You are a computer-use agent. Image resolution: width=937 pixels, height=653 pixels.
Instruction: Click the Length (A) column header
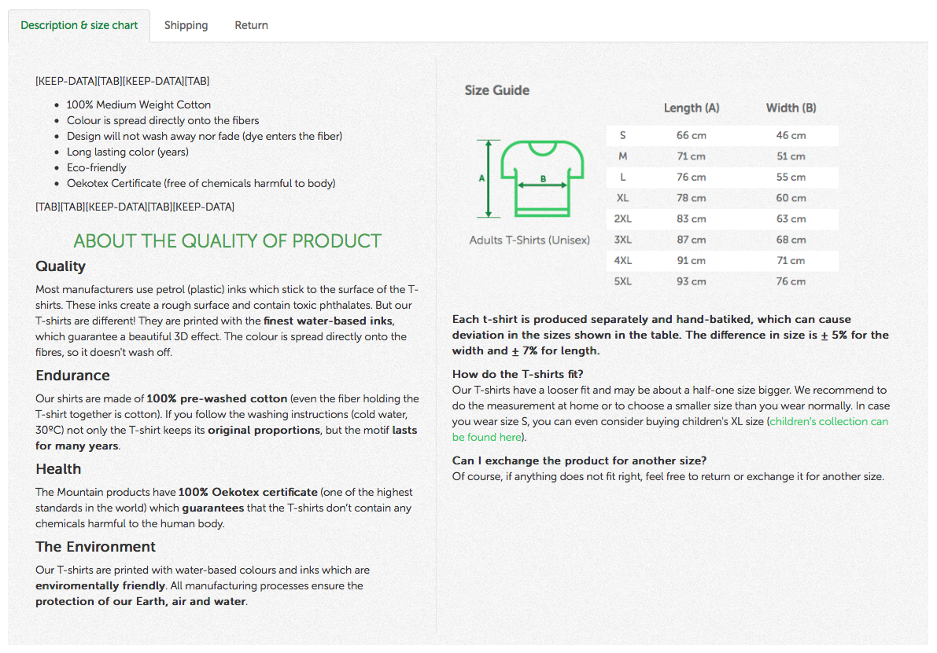pyautogui.click(x=692, y=108)
